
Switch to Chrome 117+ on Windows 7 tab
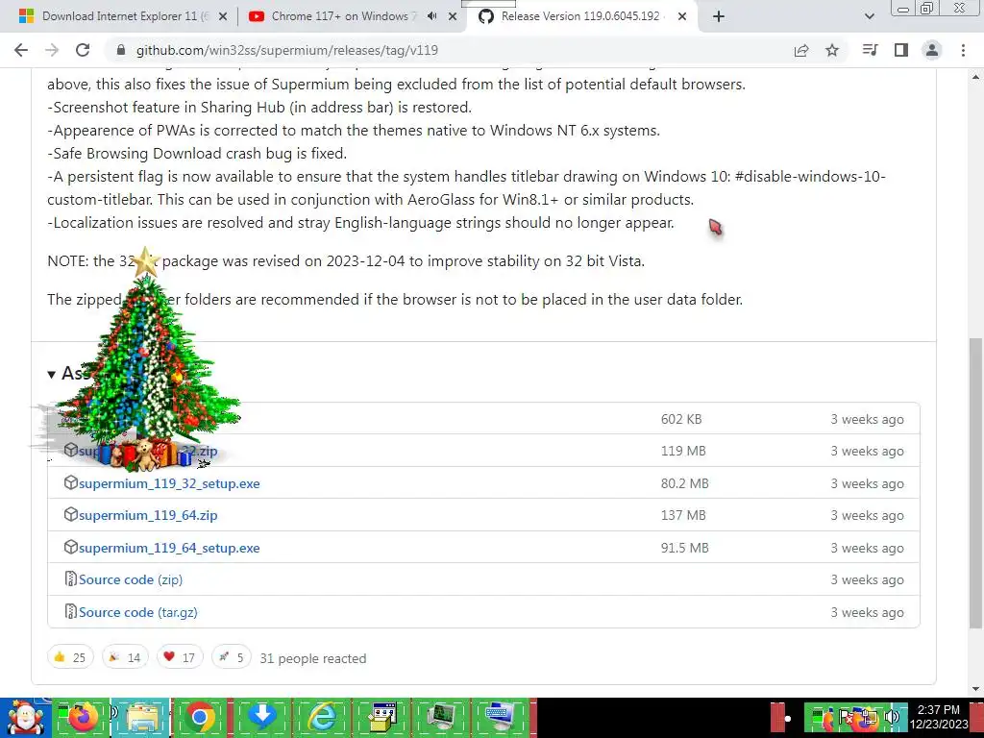click(352, 17)
